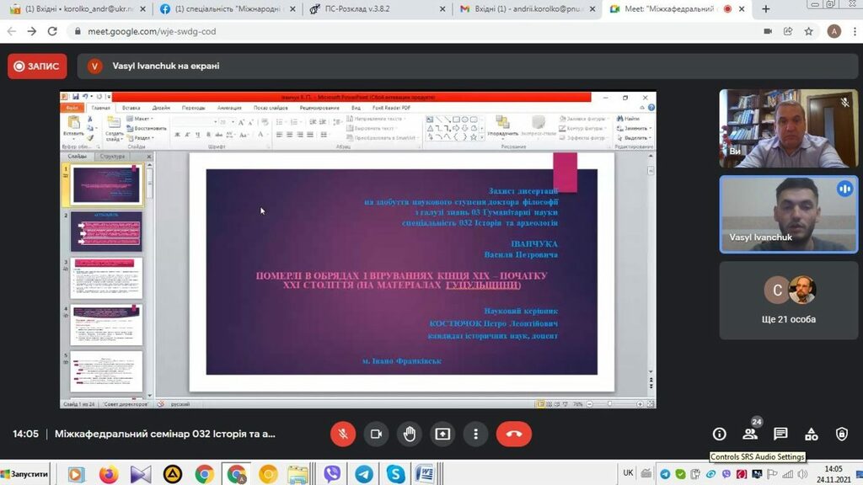Leave the call with the red hang-up button

(x=514, y=434)
